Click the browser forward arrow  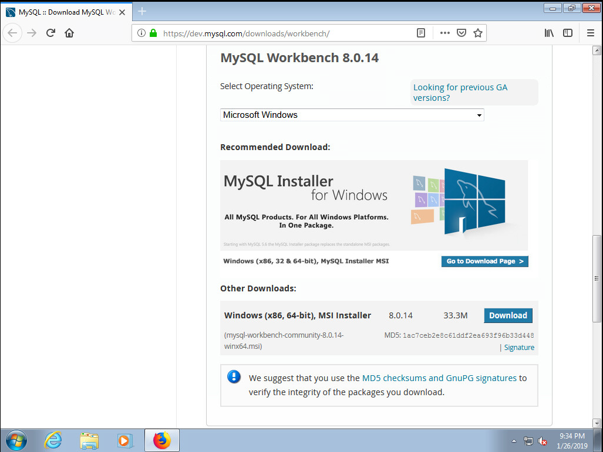(32, 33)
